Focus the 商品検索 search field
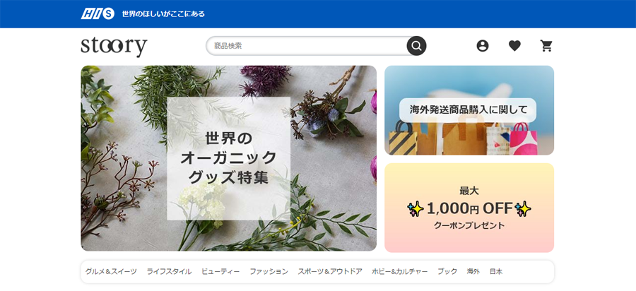 tap(307, 46)
